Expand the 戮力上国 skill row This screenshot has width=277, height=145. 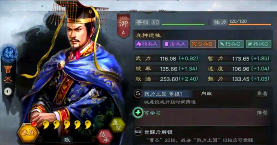click(x=203, y=98)
